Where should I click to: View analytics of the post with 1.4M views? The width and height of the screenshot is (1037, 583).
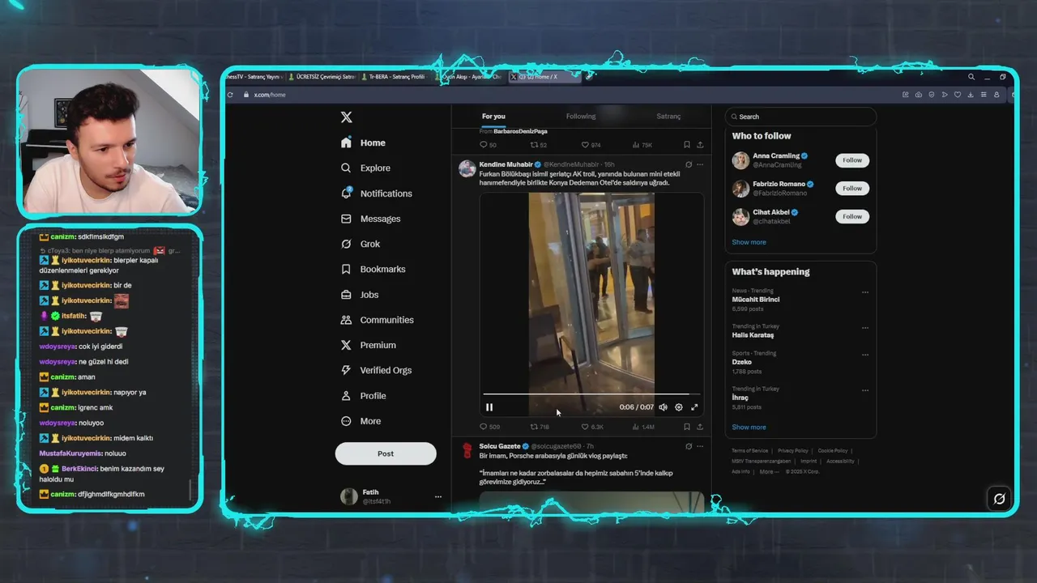[x=643, y=427]
